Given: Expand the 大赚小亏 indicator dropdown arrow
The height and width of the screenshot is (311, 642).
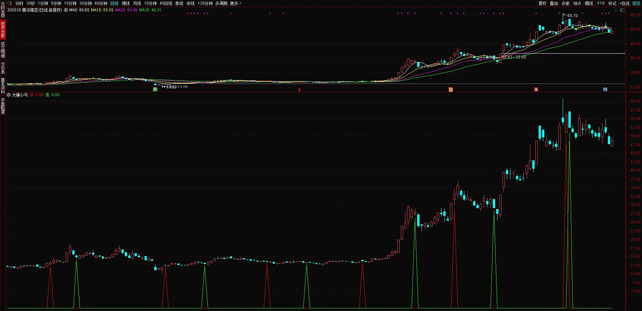Looking at the screenshot, I should [x=9, y=95].
